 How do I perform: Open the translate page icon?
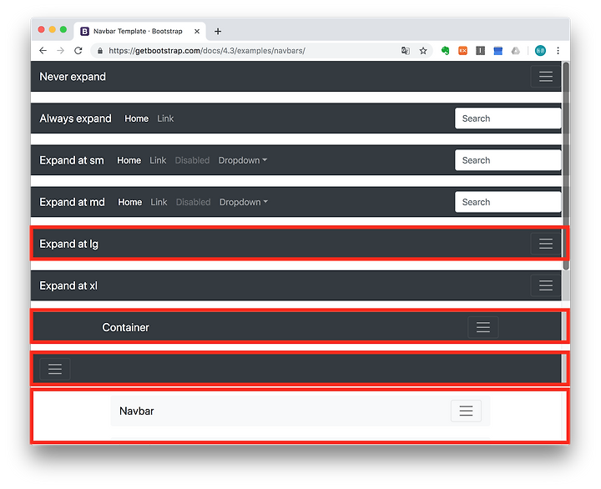[406, 51]
